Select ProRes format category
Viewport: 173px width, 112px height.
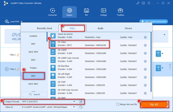pos(33,68)
